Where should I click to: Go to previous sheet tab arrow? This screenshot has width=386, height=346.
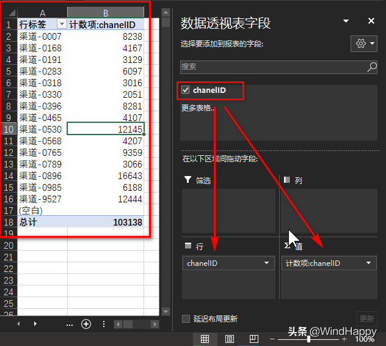pyautogui.click(x=18, y=324)
